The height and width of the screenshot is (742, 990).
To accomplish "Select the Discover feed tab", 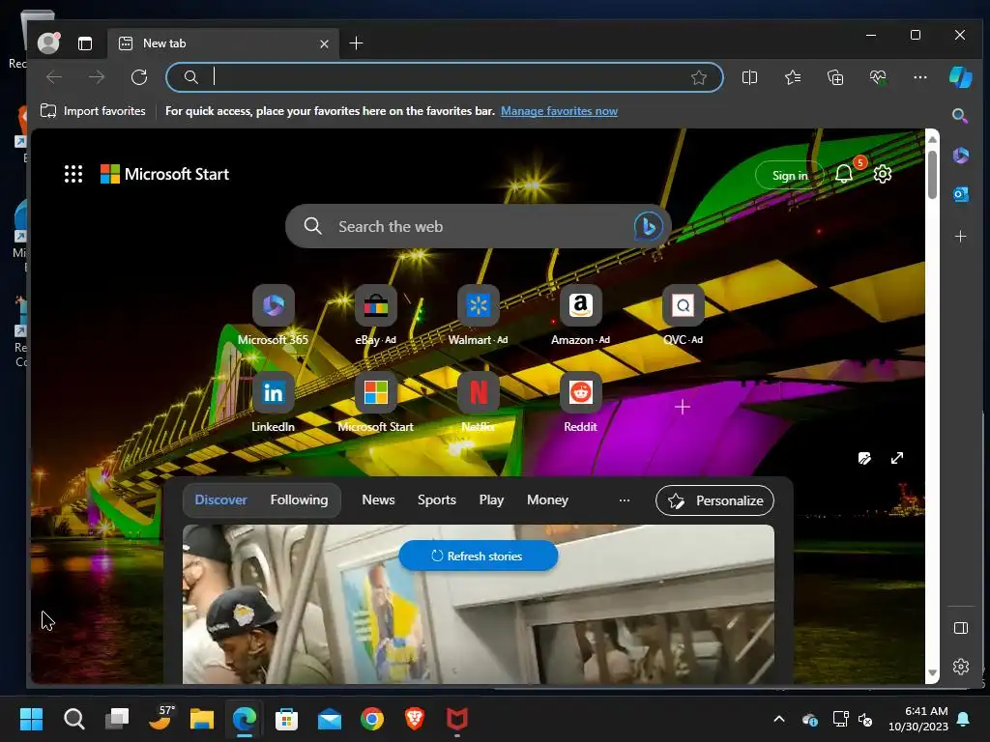I will pyautogui.click(x=220, y=499).
